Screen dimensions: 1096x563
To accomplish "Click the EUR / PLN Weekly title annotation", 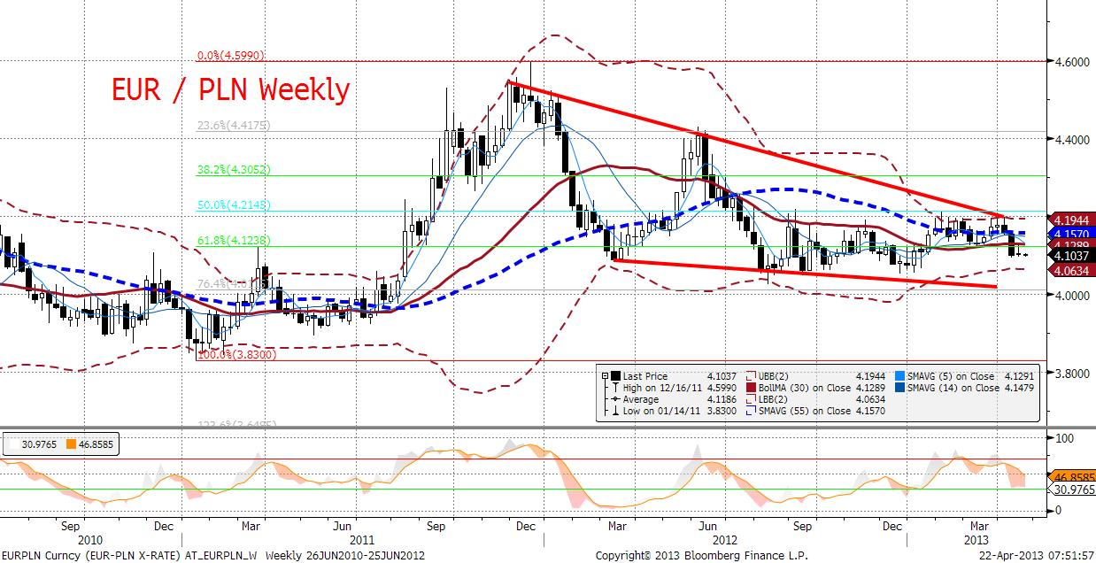I will [x=230, y=89].
